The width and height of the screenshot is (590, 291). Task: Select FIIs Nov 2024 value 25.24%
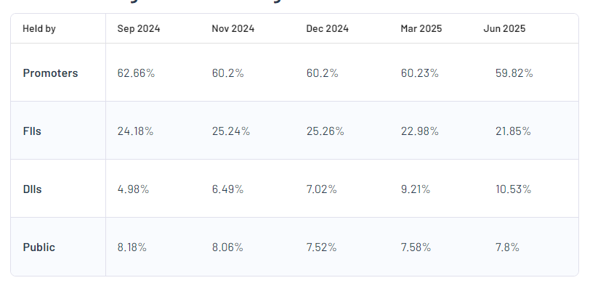230,131
